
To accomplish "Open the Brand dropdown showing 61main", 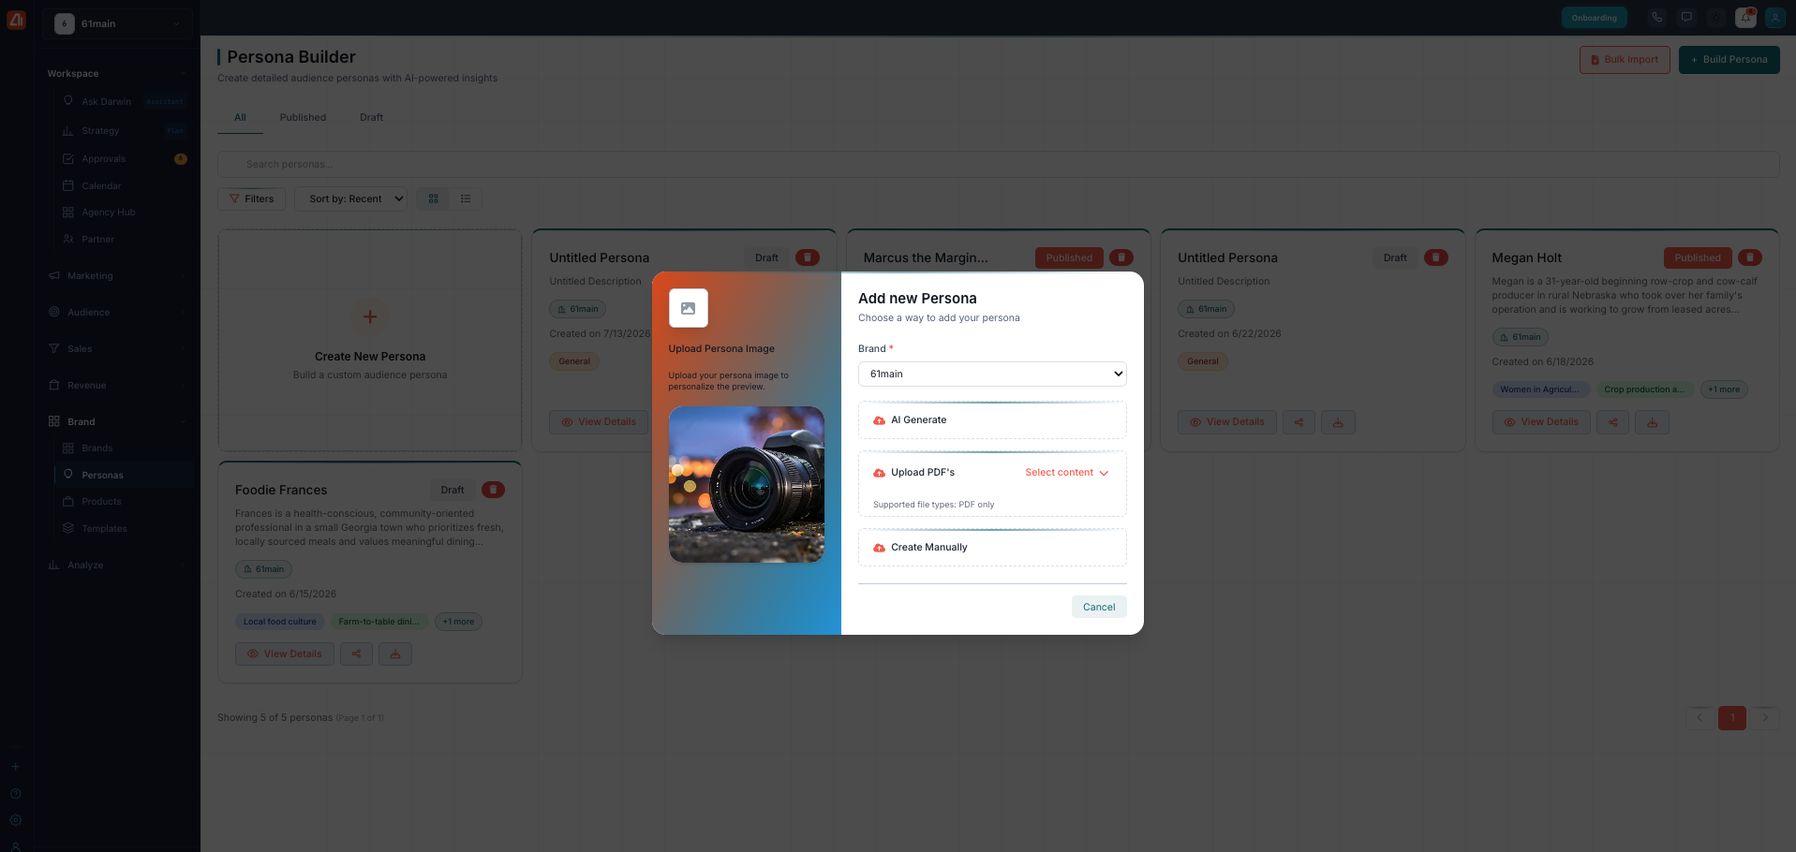I will point(992,374).
